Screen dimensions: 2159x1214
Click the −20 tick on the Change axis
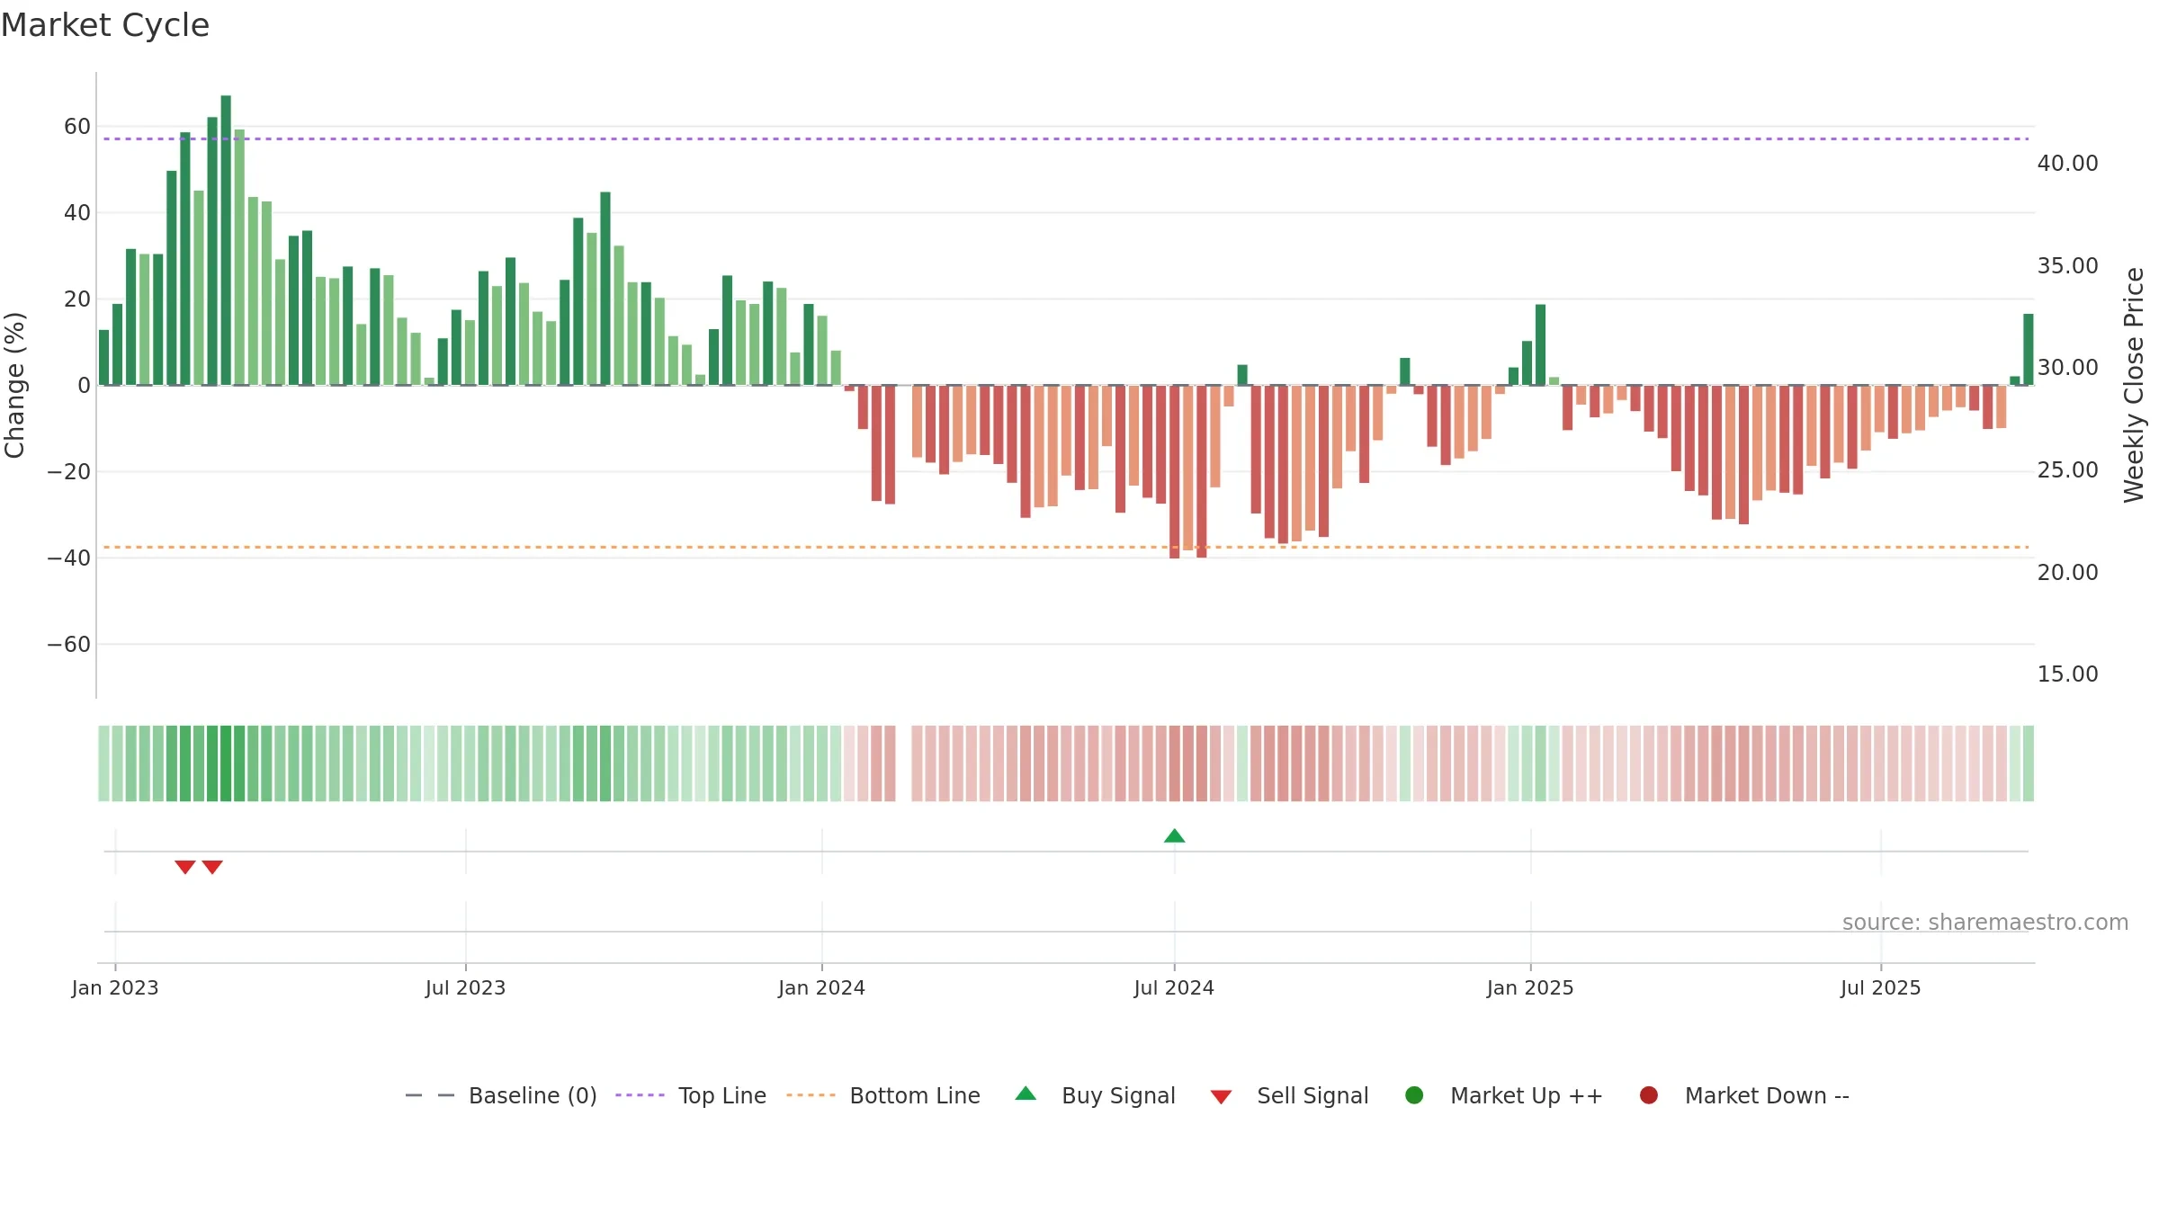(69, 472)
